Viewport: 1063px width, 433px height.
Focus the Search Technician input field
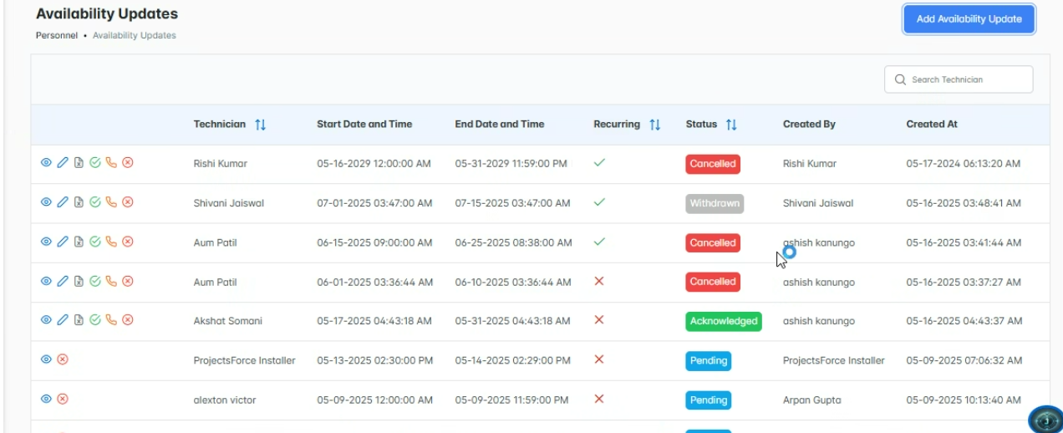click(967, 79)
